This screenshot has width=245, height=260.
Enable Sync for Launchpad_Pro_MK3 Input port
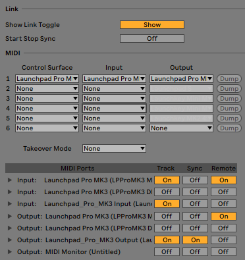pyautogui.click(x=195, y=204)
